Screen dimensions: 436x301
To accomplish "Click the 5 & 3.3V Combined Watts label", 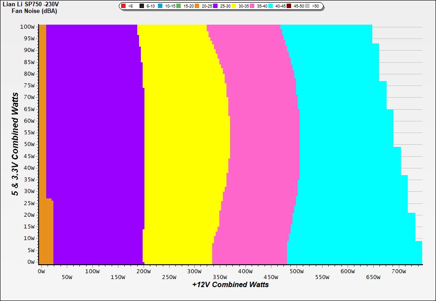I will 15,144.
